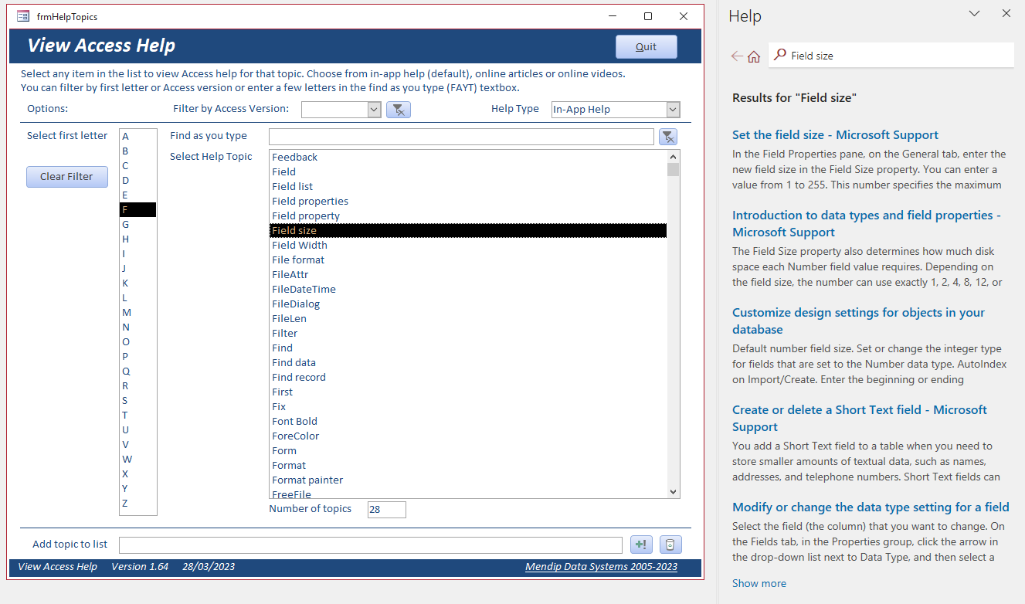
Task: Expand the Help Type dropdown
Action: (673, 110)
